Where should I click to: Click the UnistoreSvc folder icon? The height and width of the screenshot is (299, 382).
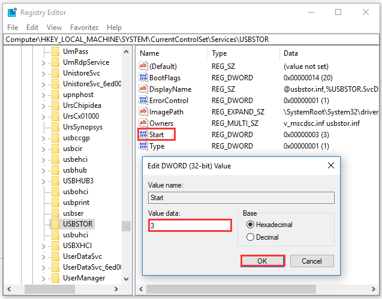click(x=55, y=73)
